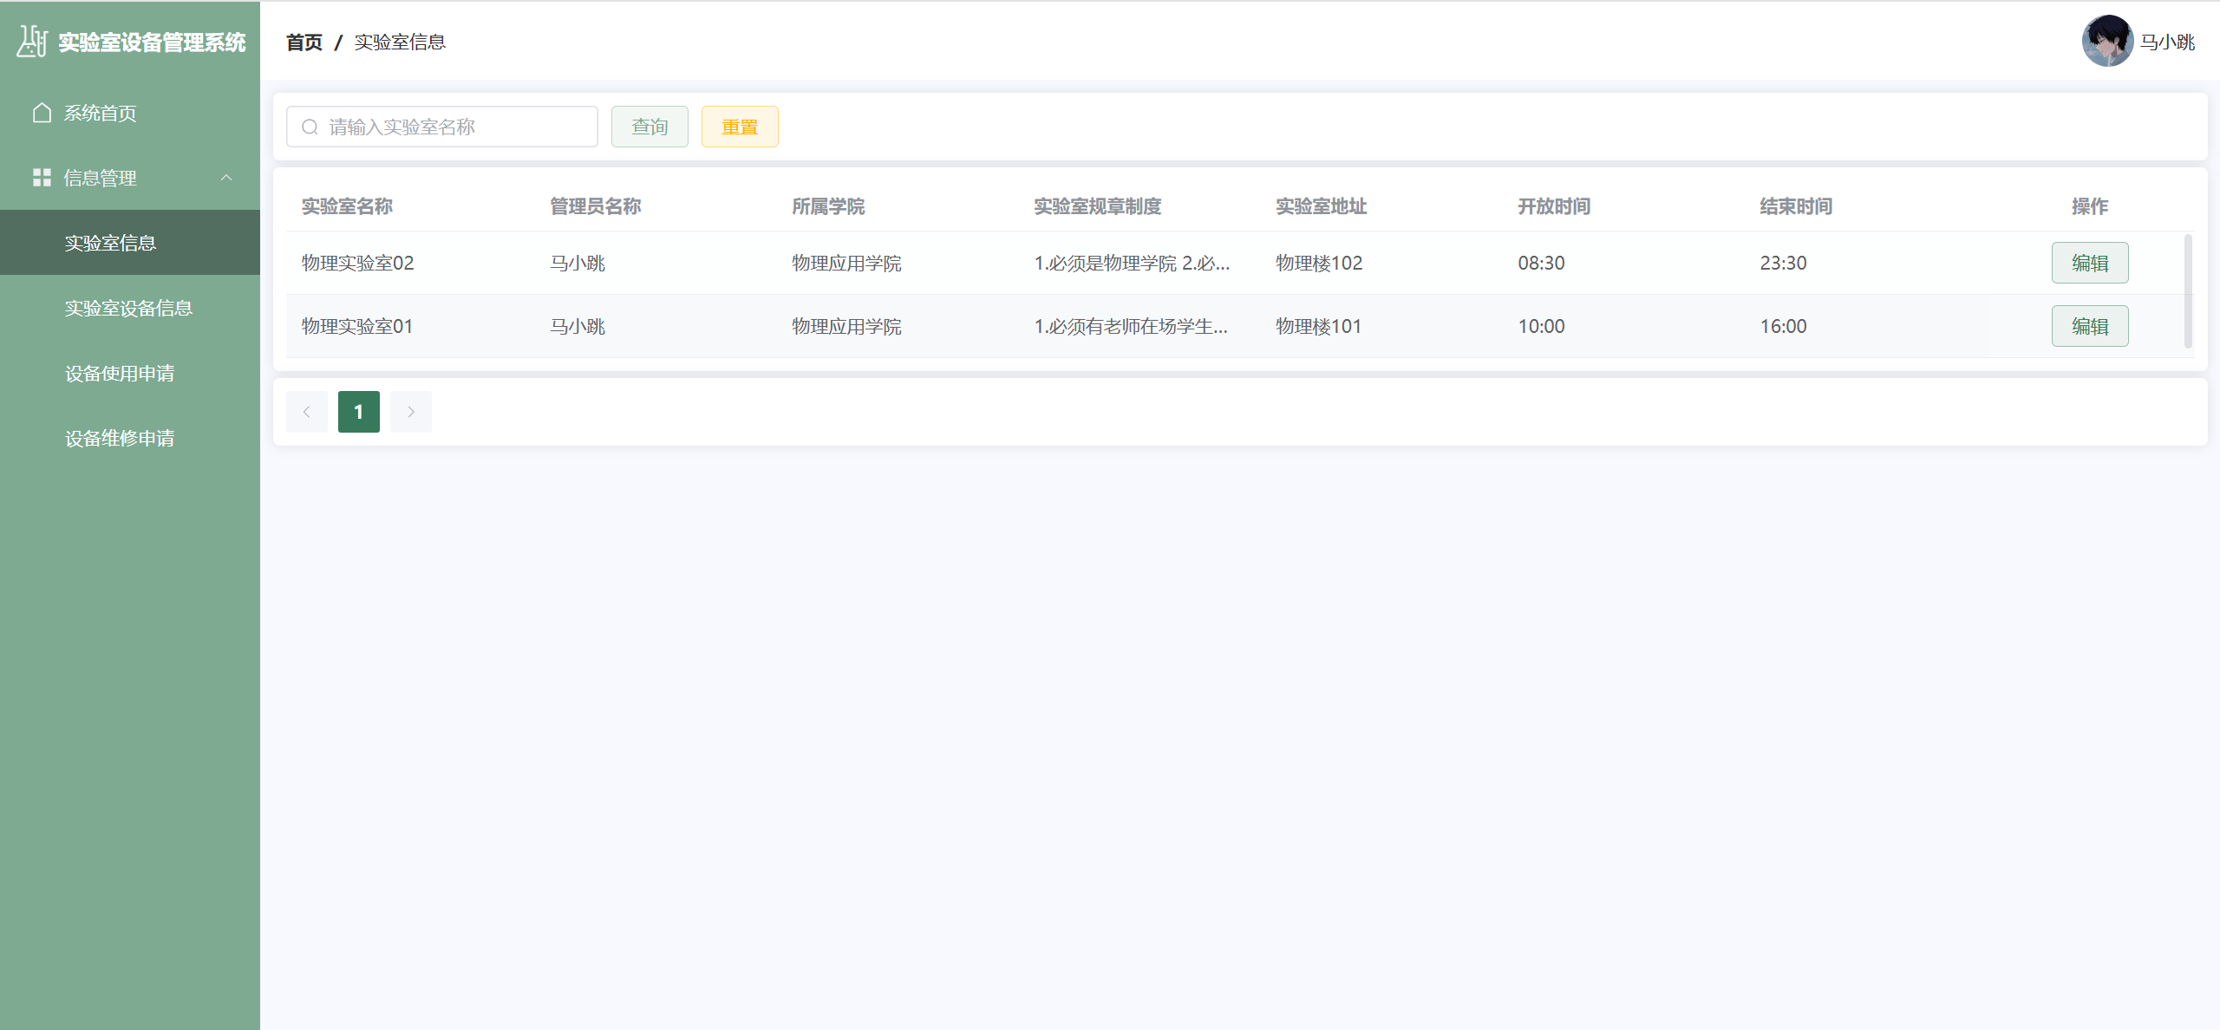Viewport: 2220px width, 1030px height.
Task: Open 设备维修申请 sidebar item
Action: (x=120, y=438)
